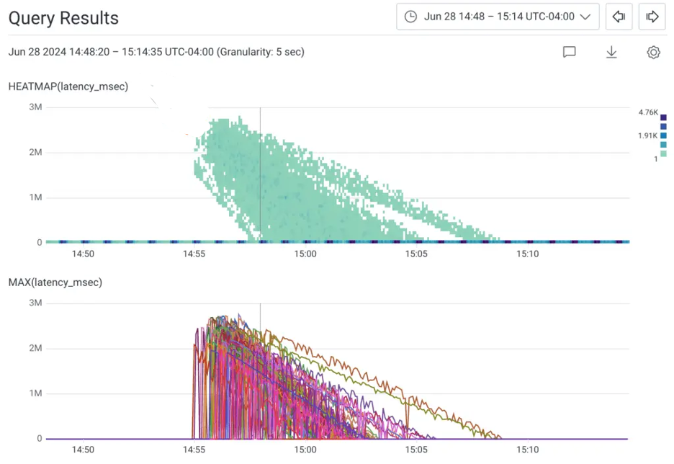Click the HEATMAP(latency_msec) chart title

tap(68, 86)
